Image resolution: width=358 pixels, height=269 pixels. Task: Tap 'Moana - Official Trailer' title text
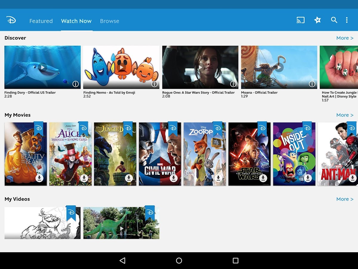click(259, 93)
